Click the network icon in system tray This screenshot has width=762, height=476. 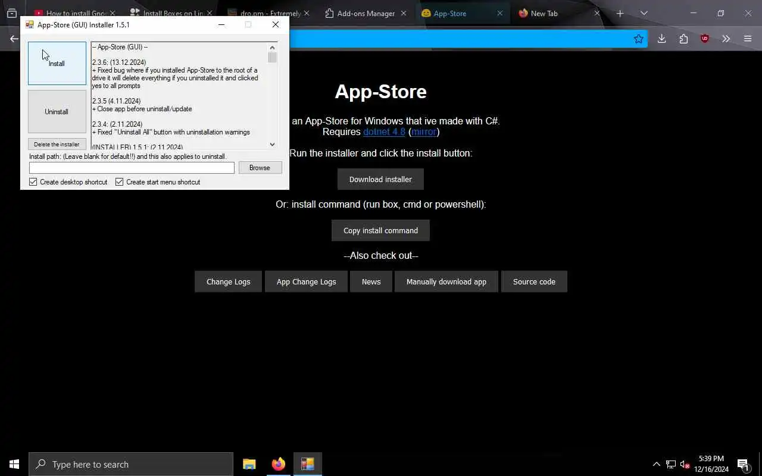pos(671,464)
